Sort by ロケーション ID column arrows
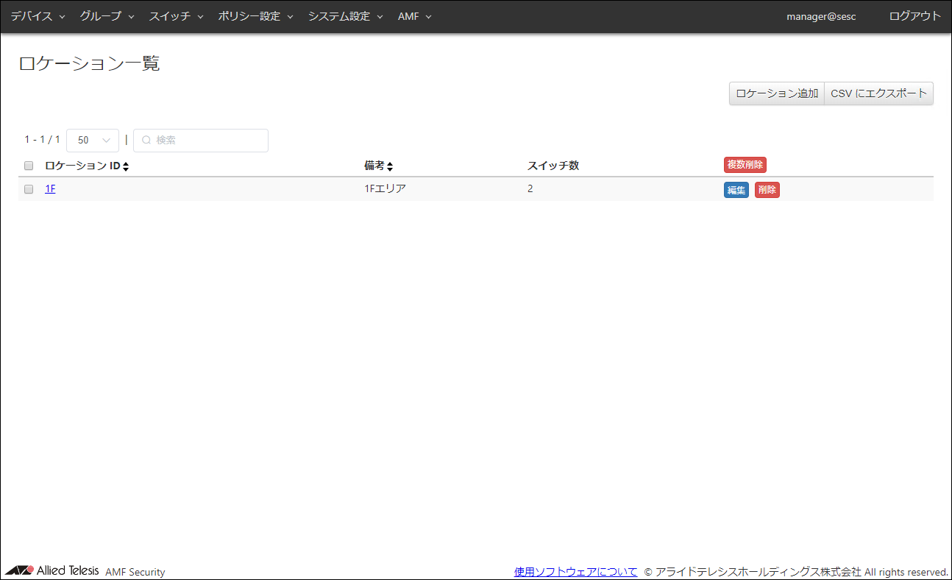Viewport: 952px width, 580px height. point(126,166)
